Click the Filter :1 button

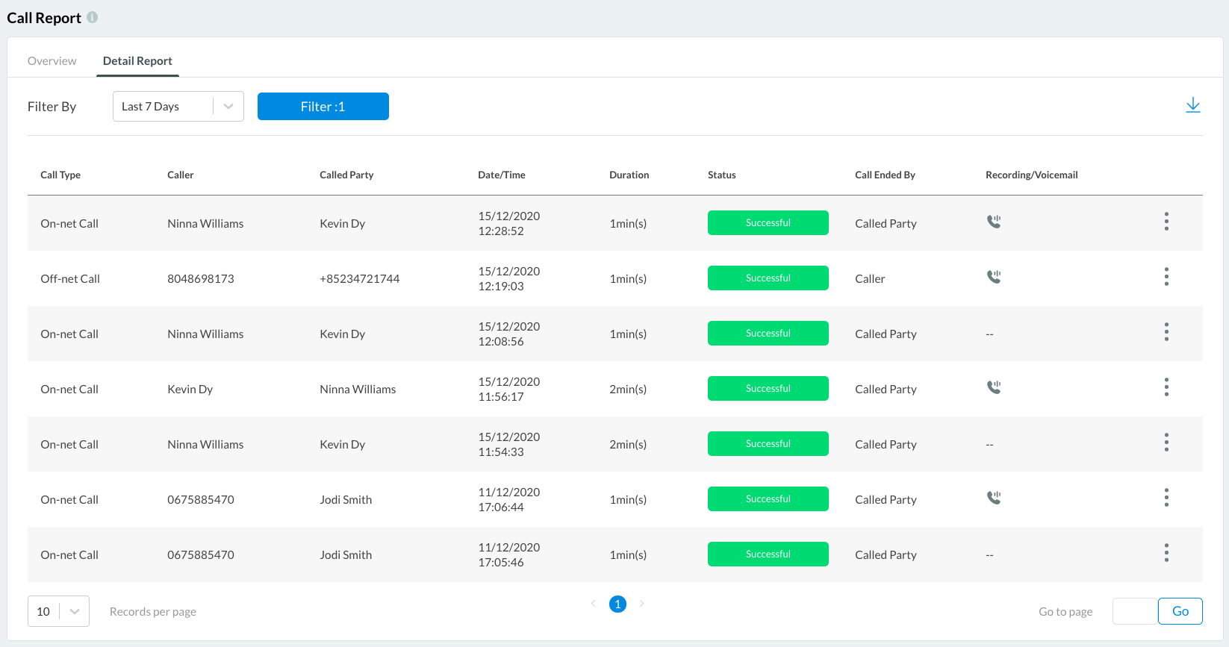[323, 107]
